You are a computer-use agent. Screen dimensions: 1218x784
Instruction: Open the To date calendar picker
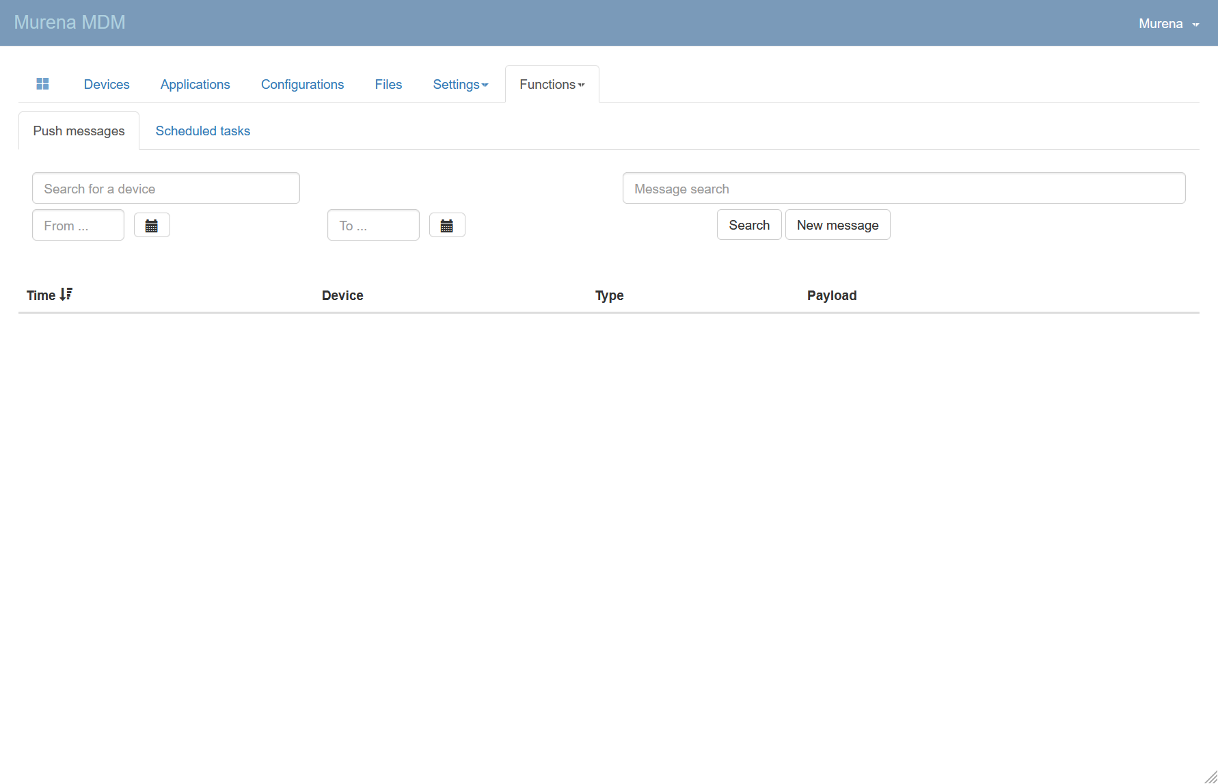(x=447, y=226)
